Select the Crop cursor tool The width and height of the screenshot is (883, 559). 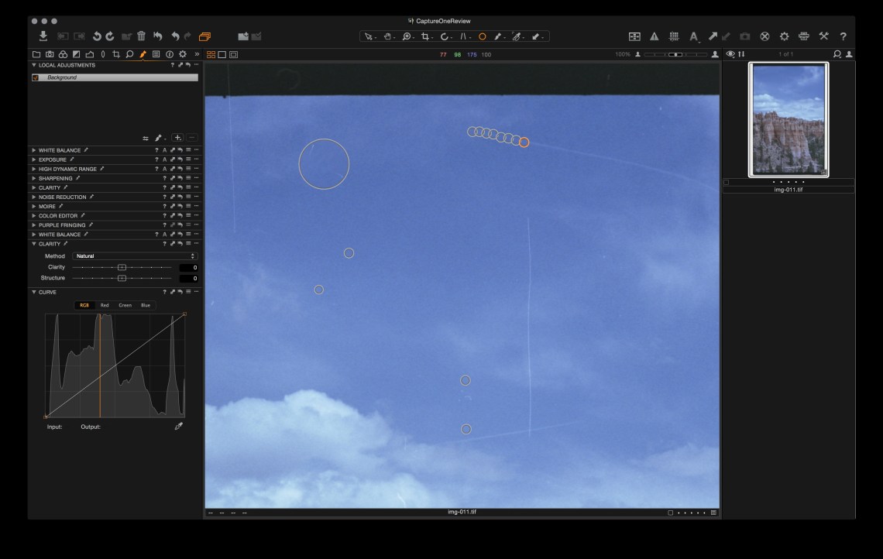[426, 36]
